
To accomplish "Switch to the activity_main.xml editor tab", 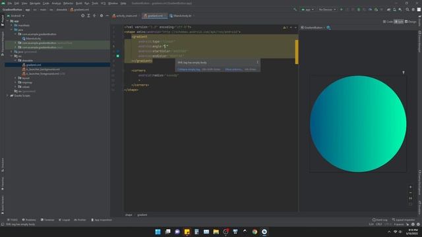I will (125, 16).
